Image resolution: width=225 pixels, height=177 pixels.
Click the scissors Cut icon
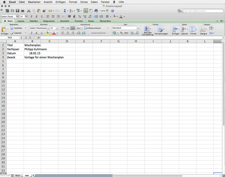click(x=29, y=11)
